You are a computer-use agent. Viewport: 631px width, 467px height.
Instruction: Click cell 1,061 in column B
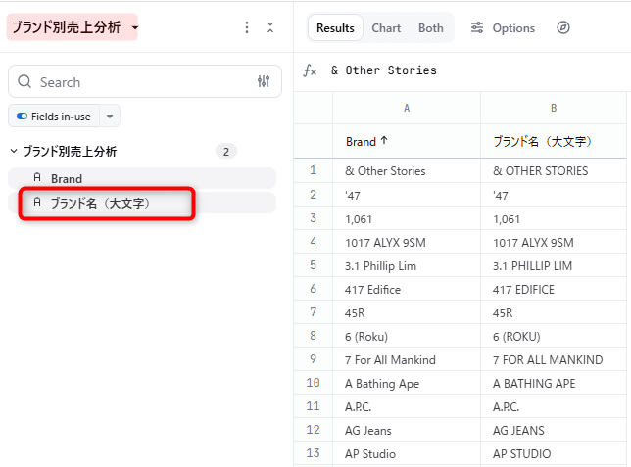(554, 219)
